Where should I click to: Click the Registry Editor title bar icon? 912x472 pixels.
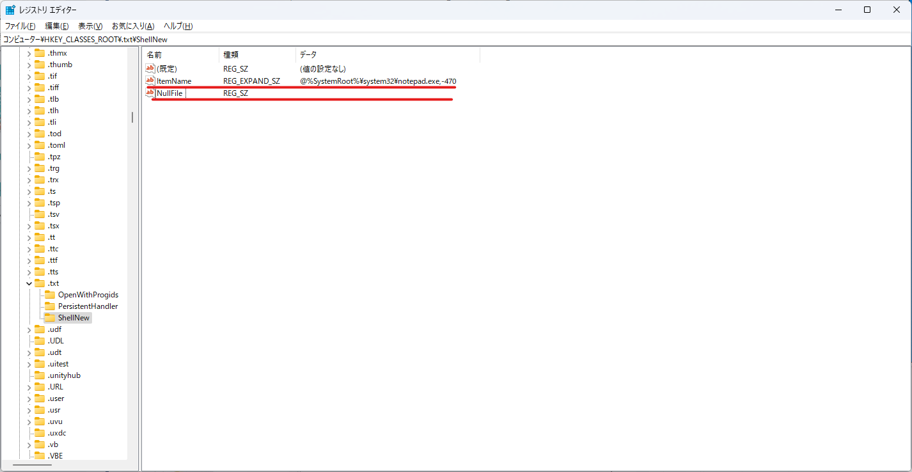click(x=10, y=9)
